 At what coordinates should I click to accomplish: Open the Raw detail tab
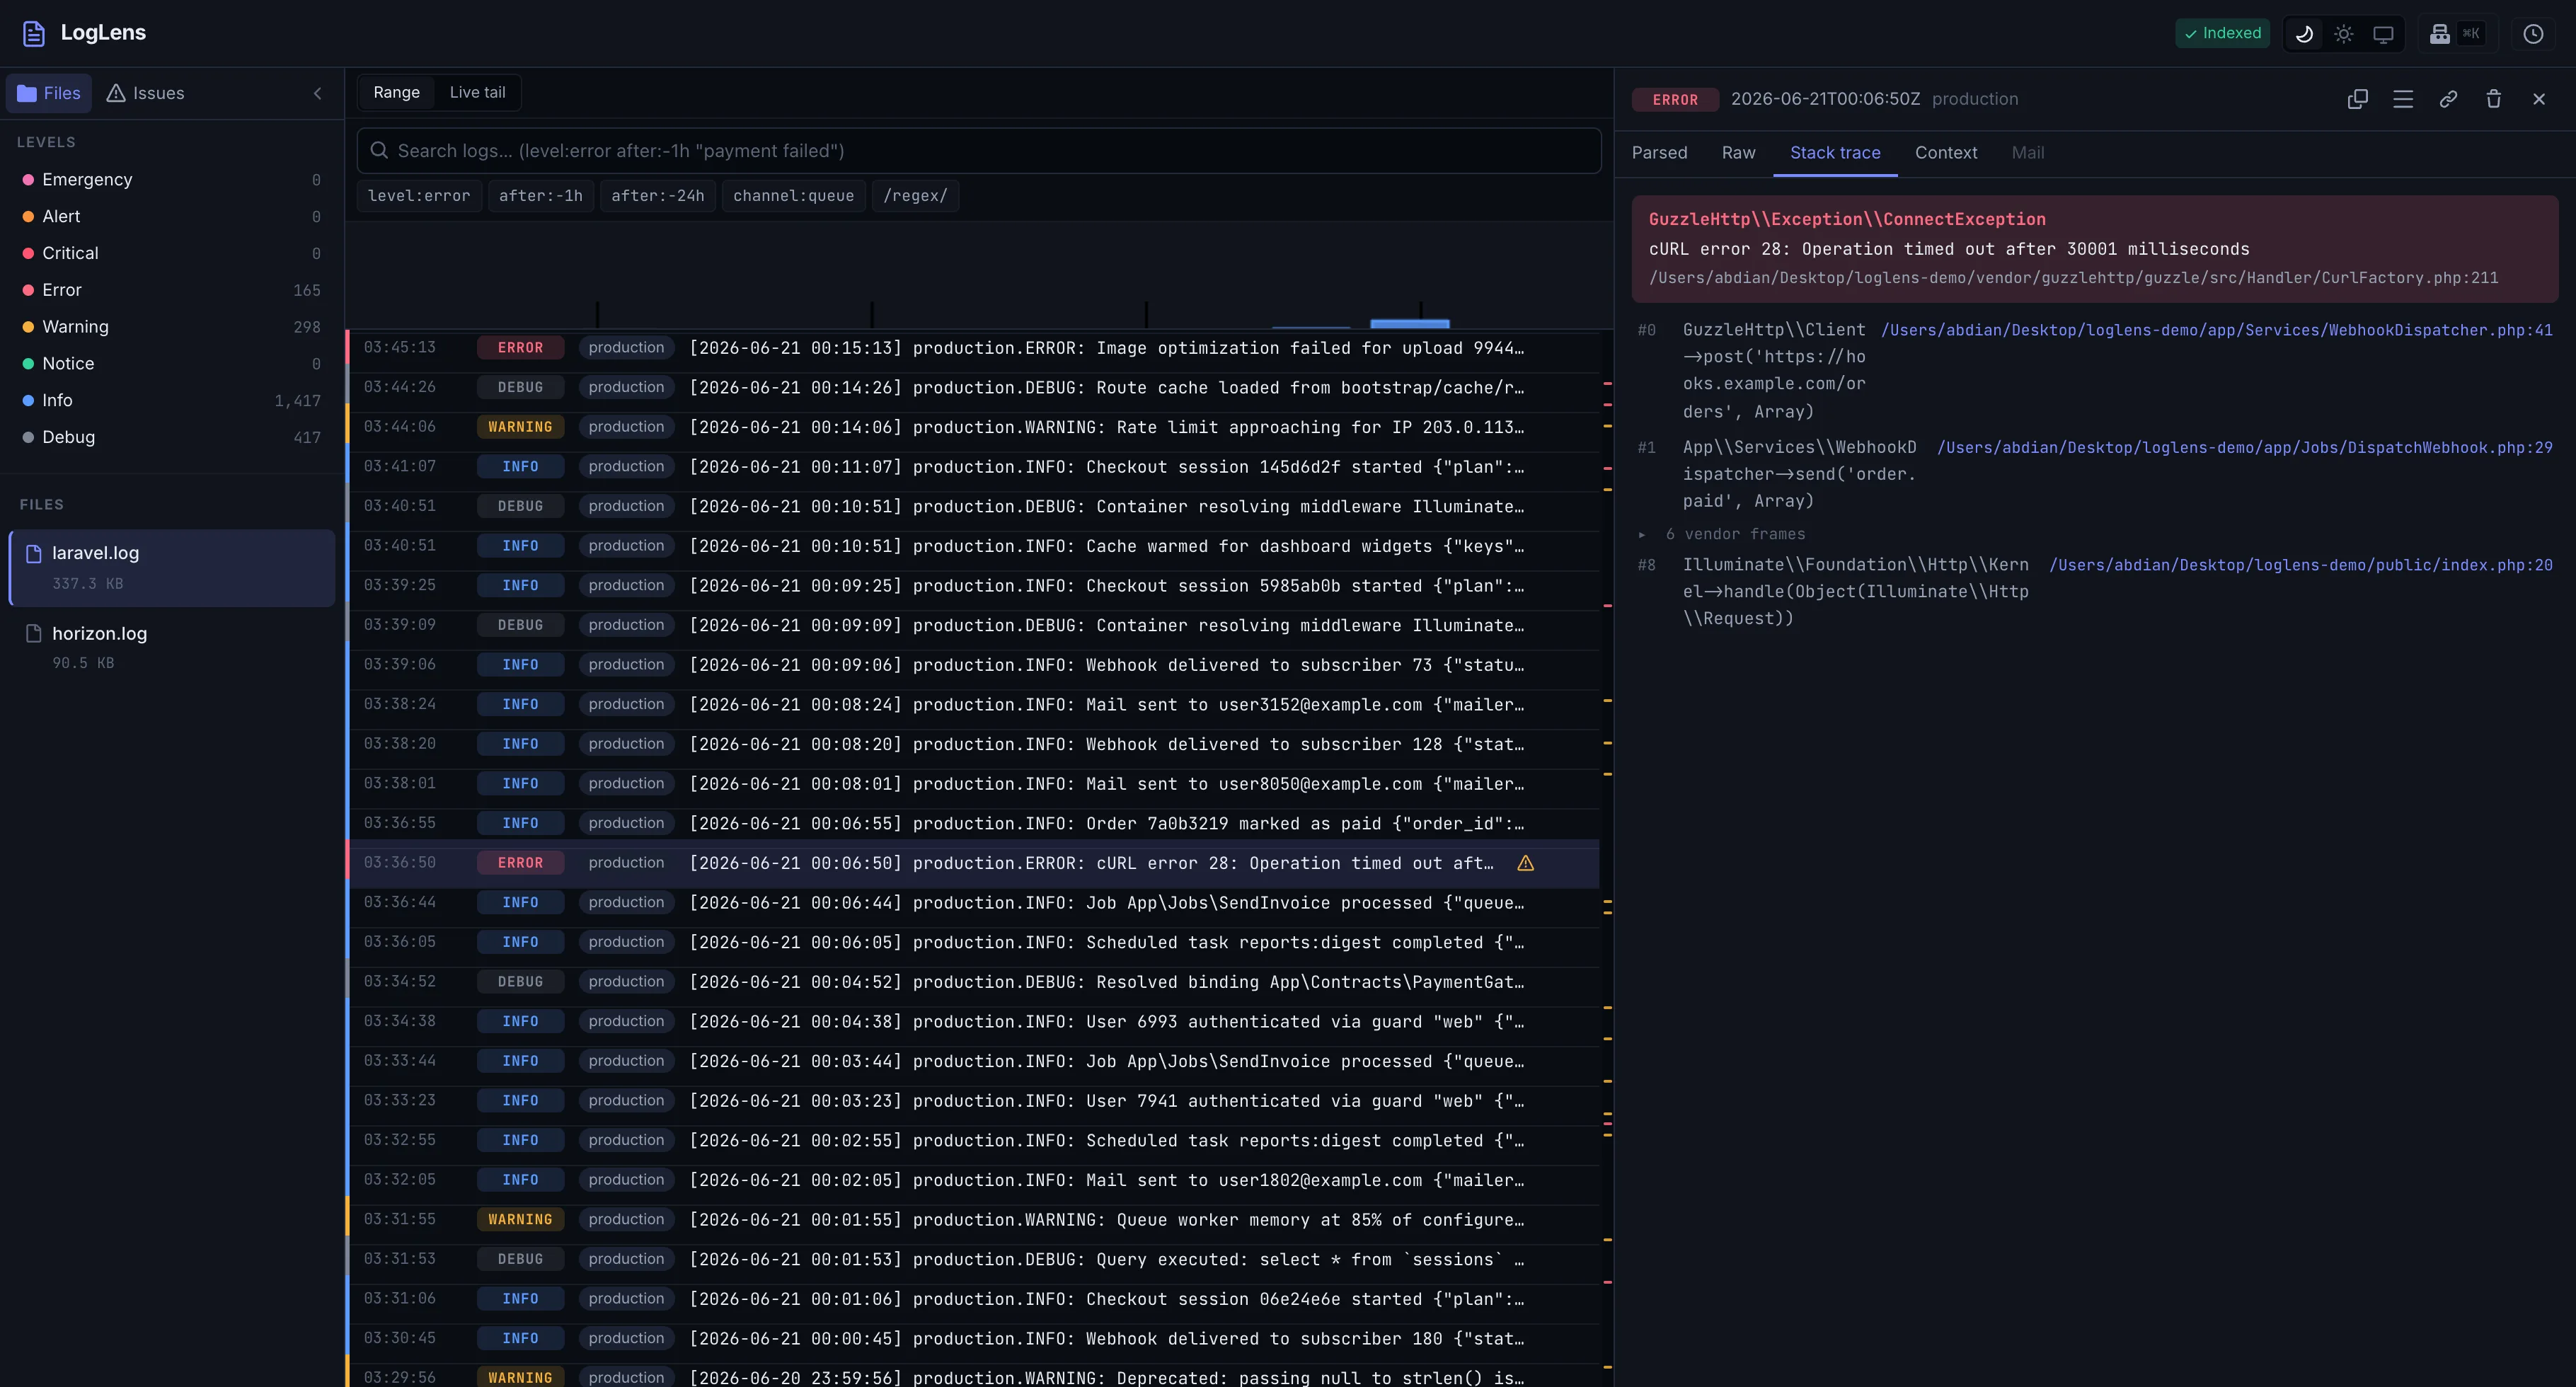[1738, 153]
